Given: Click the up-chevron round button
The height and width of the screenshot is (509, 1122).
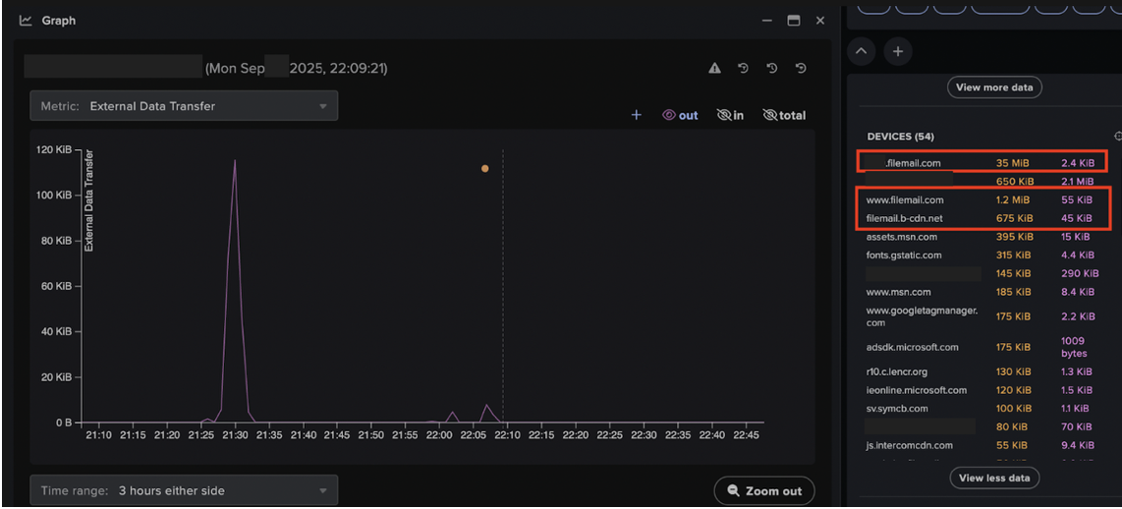Looking at the screenshot, I should coord(862,51).
